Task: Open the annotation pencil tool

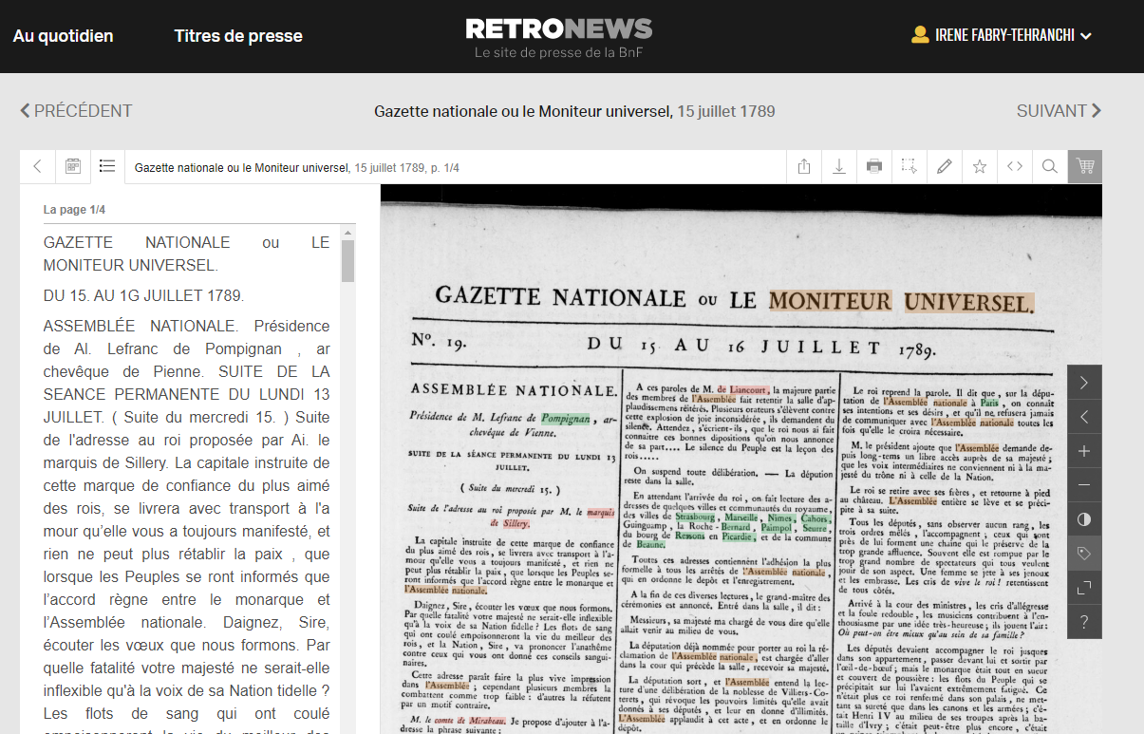Action: [x=945, y=166]
